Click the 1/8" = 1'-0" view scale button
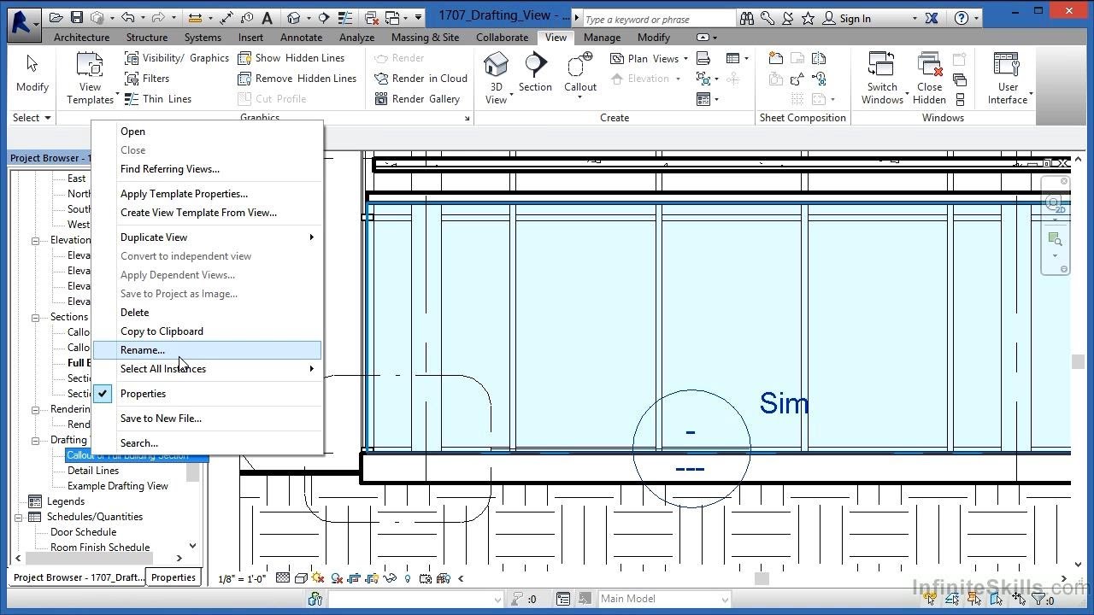 242,579
